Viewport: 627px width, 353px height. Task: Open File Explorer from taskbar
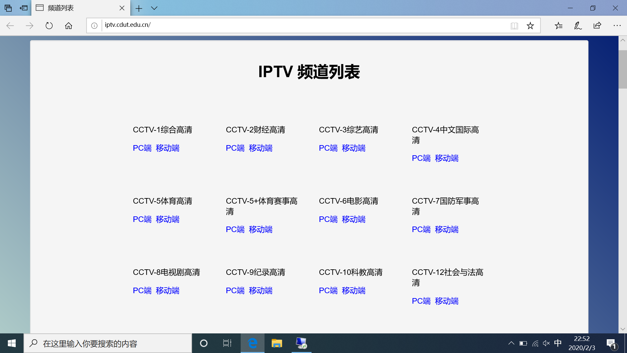(x=277, y=343)
